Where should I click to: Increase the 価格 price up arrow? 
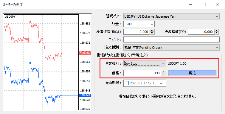(x=163, y=72)
